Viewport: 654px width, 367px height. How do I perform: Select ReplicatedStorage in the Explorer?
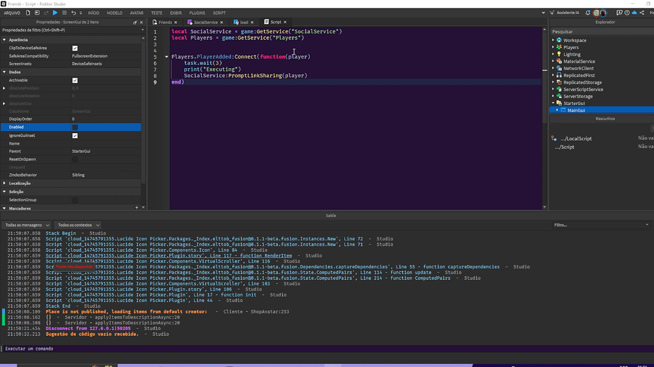pos(582,82)
